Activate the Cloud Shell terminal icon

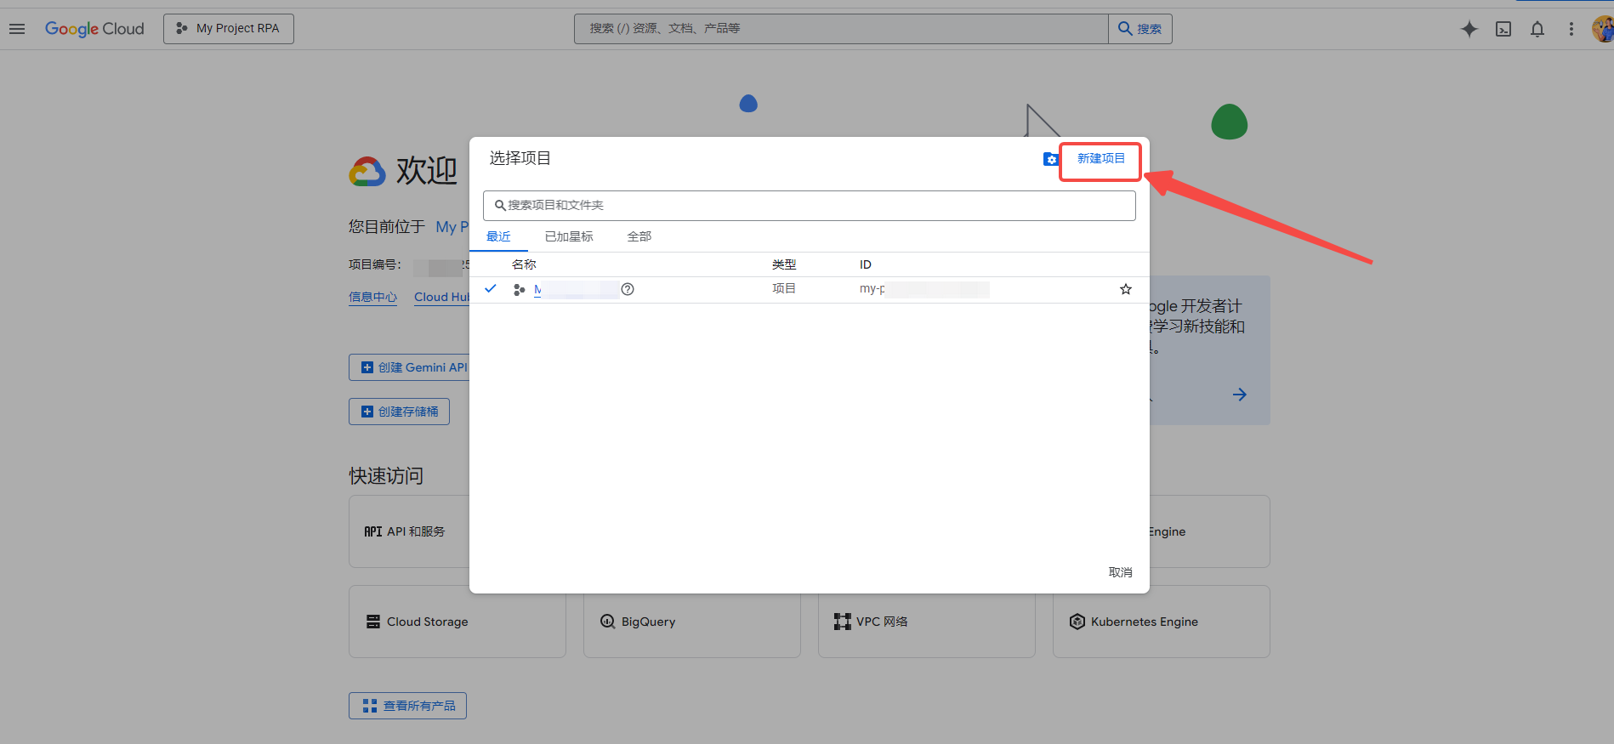(1503, 29)
